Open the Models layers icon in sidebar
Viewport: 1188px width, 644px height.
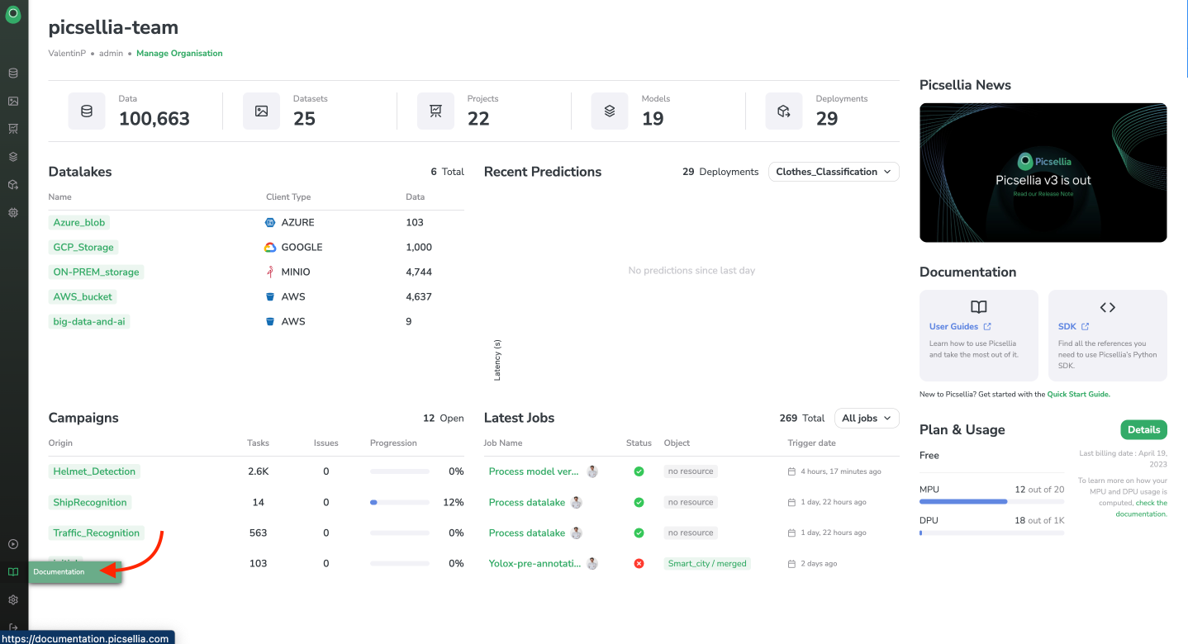pos(13,156)
